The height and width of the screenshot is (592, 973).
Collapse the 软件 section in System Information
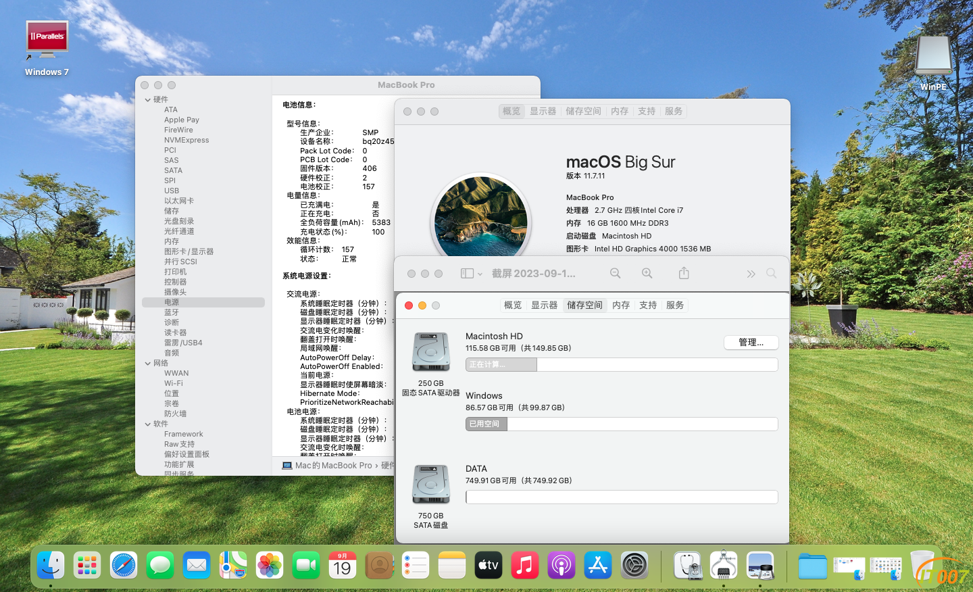click(x=147, y=424)
